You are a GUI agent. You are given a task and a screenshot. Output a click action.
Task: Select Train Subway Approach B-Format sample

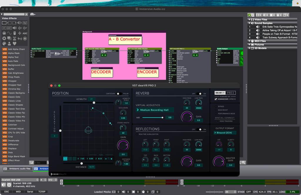[272, 38]
